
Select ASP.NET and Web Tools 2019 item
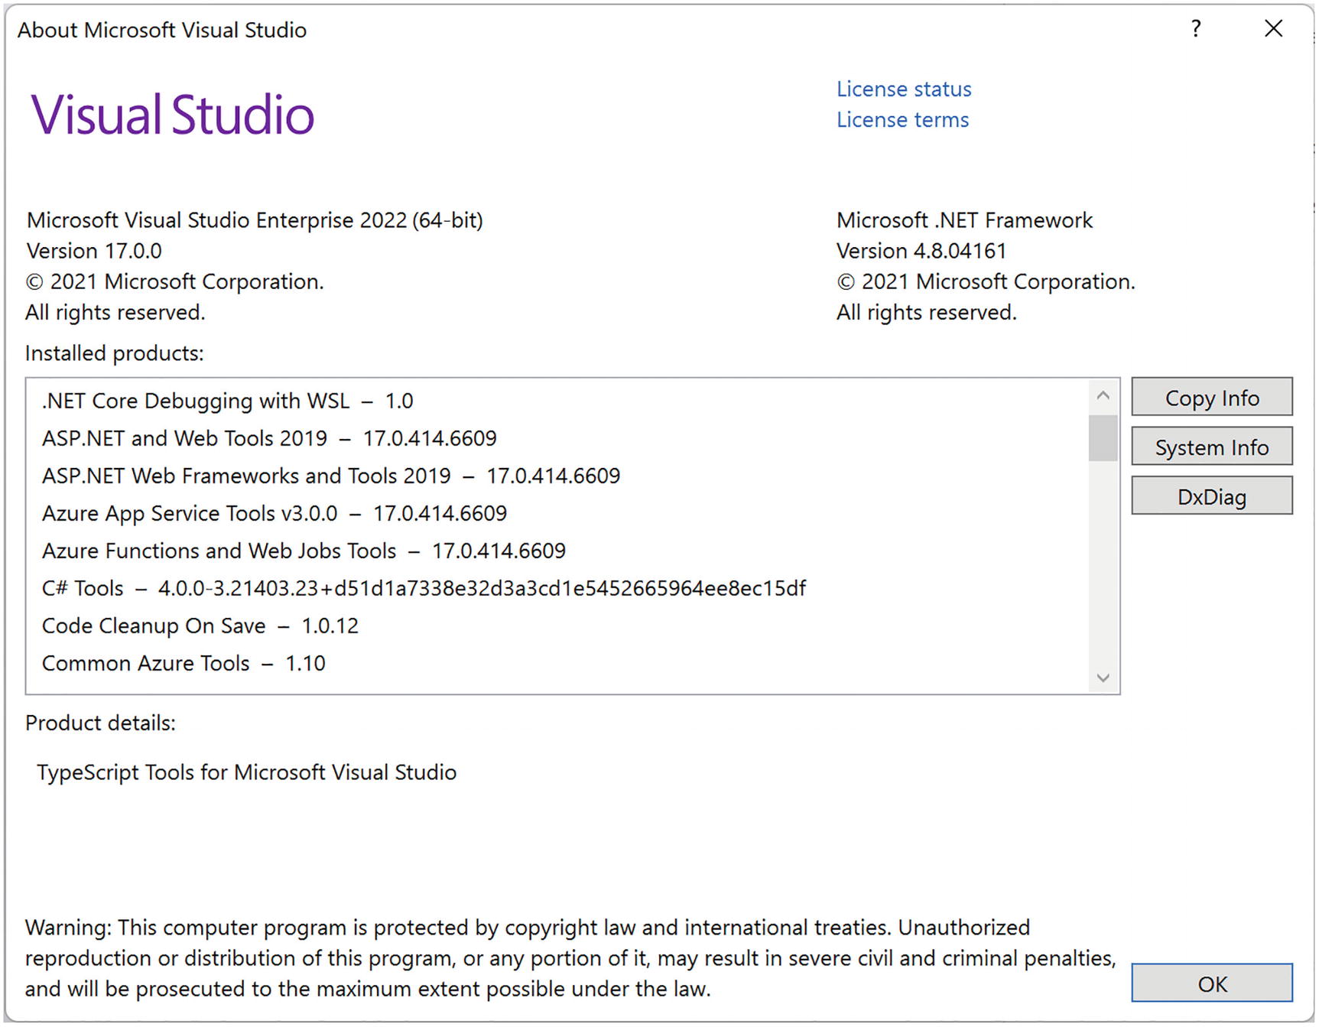click(268, 439)
